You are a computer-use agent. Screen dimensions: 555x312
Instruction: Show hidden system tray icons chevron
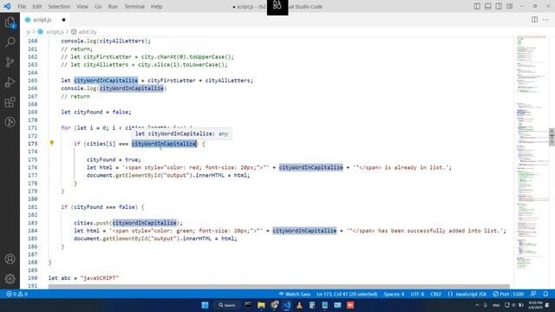(x=477, y=305)
